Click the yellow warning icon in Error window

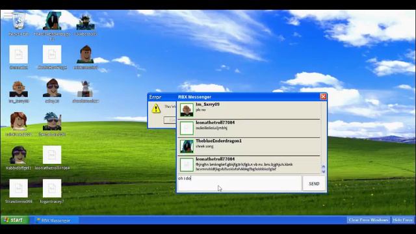click(x=156, y=109)
